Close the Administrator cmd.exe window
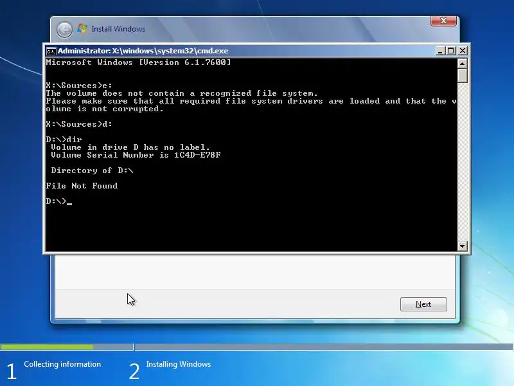The height and width of the screenshot is (386, 514). [462, 51]
